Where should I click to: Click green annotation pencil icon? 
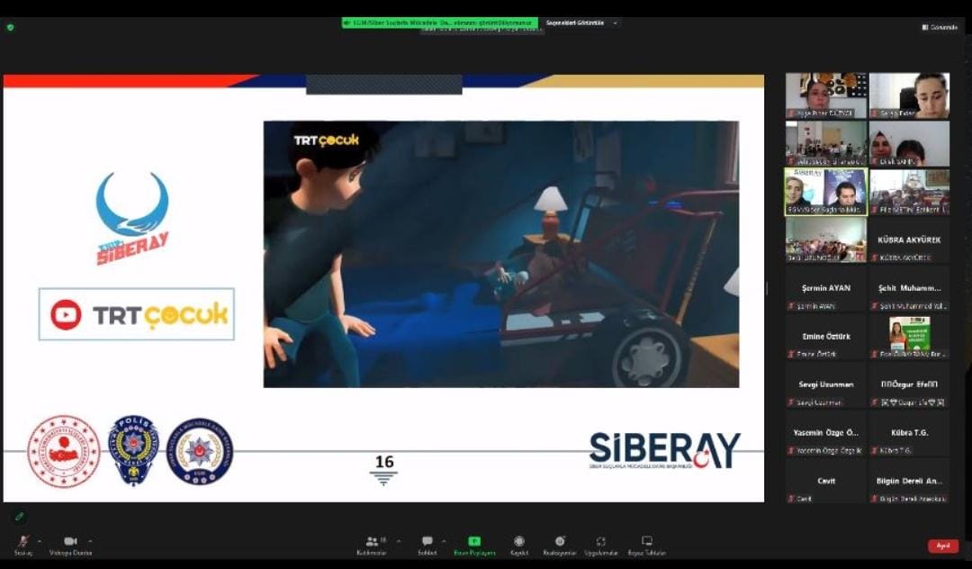(x=19, y=516)
